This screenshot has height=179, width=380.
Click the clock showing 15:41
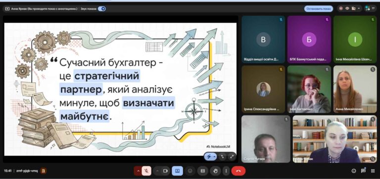pyautogui.click(x=8, y=171)
